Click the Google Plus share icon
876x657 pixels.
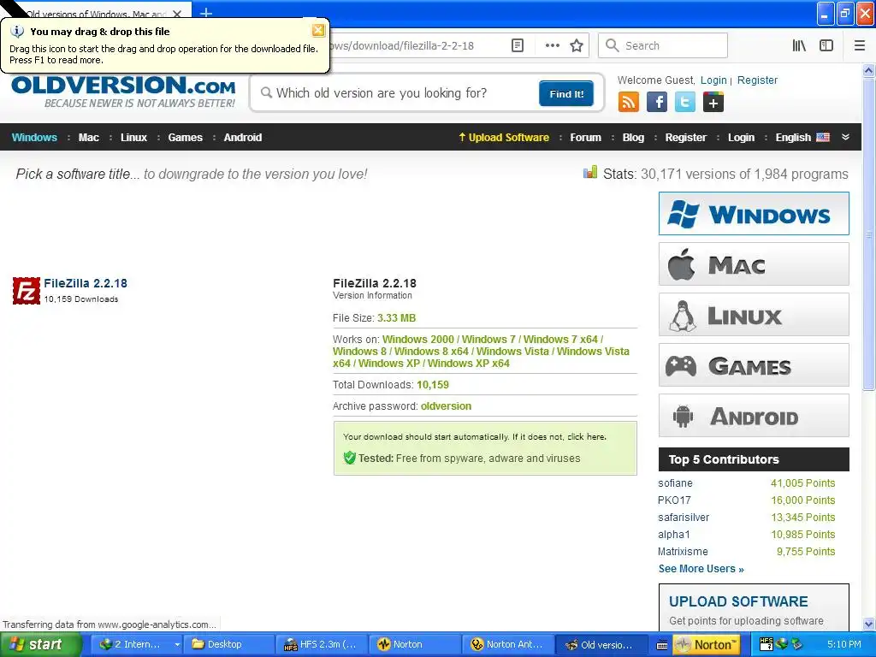(713, 103)
